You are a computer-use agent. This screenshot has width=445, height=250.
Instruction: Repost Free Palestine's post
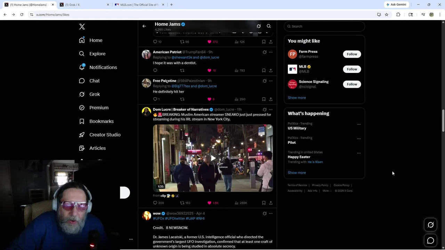tap(182, 99)
